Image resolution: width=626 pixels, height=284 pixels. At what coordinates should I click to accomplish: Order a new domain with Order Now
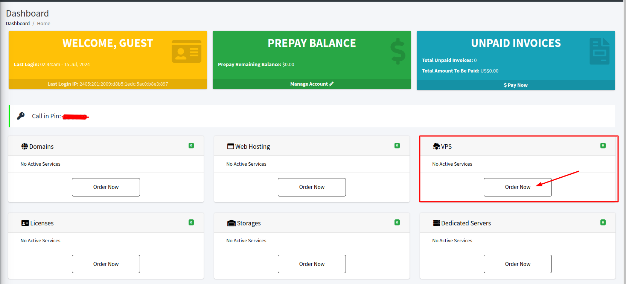pyautogui.click(x=106, y=187)
